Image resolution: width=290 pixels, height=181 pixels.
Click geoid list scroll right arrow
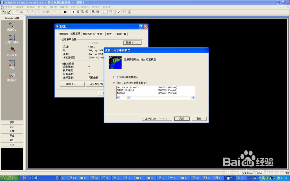pyautogui.click(x=193, y=98)
